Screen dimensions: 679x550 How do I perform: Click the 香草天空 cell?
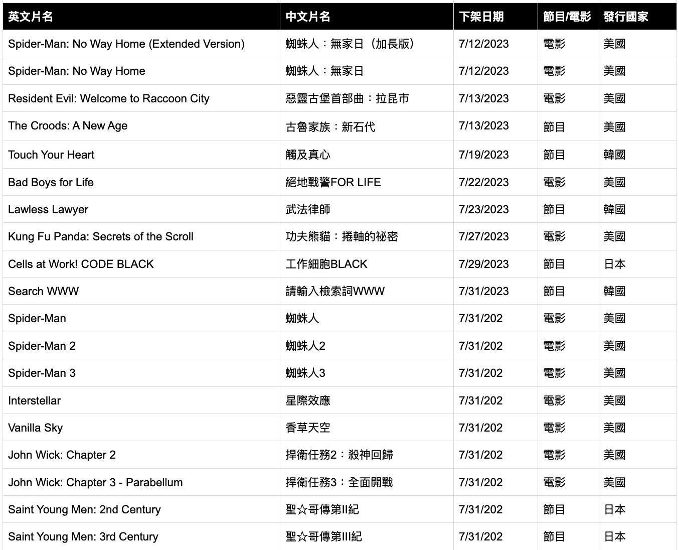(367, 428)
